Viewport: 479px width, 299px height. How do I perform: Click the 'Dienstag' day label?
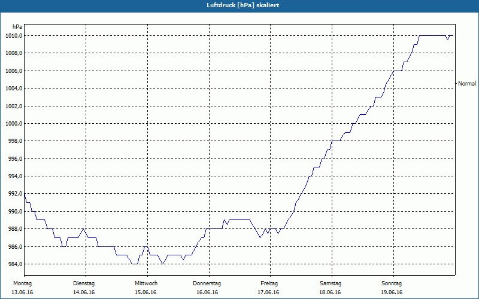click(x=84, y=283)
